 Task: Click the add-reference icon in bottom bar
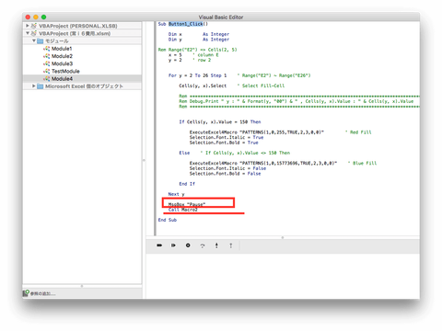(26, 293)
